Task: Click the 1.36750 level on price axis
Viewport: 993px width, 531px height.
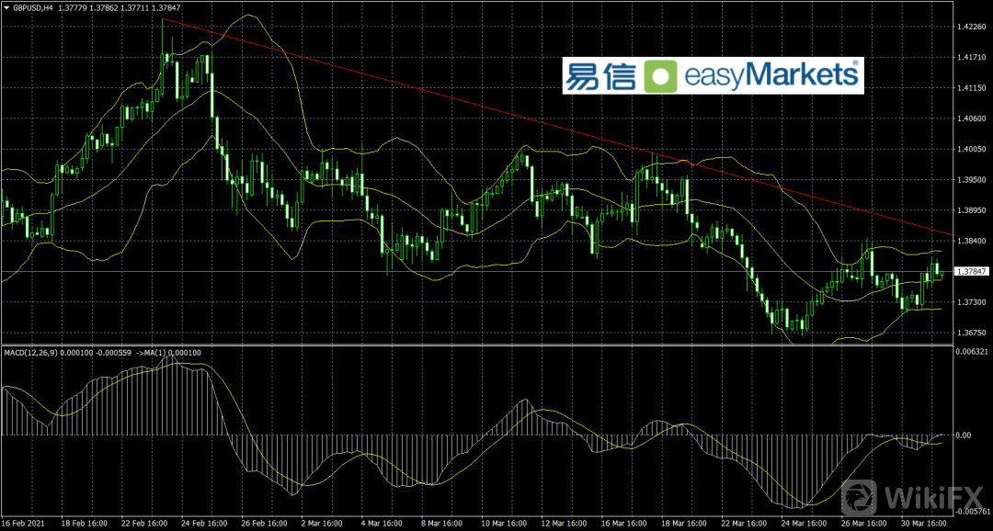Action: (x=972, y=333)
